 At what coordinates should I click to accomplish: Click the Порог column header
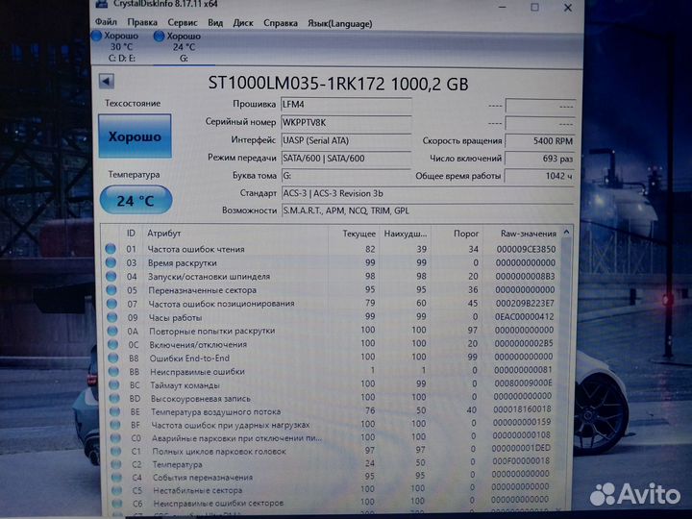[466, 234]
